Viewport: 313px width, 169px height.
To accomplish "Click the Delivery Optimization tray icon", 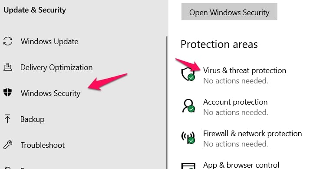I will coord(8,67).
